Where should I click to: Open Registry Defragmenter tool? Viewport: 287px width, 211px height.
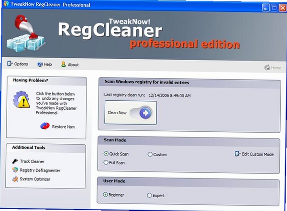40,170
